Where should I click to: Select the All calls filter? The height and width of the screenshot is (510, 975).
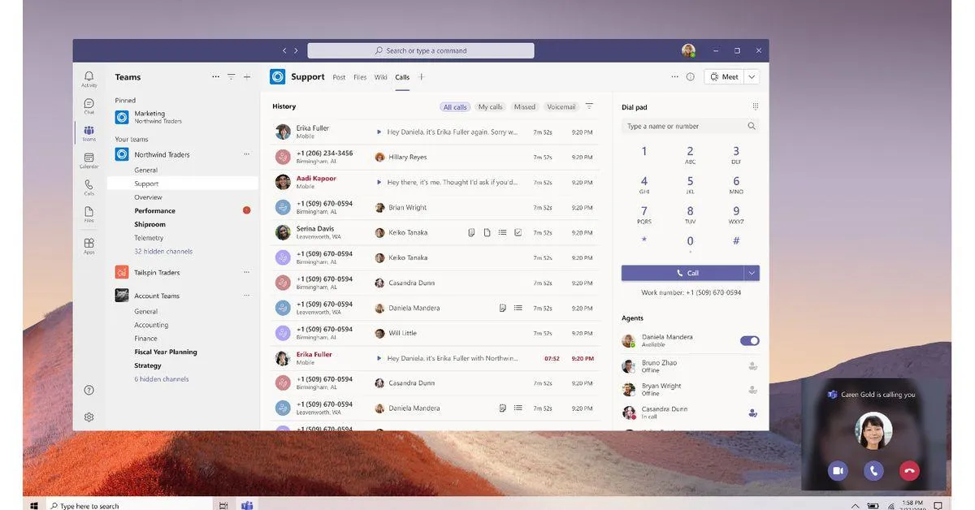[455, 107]
